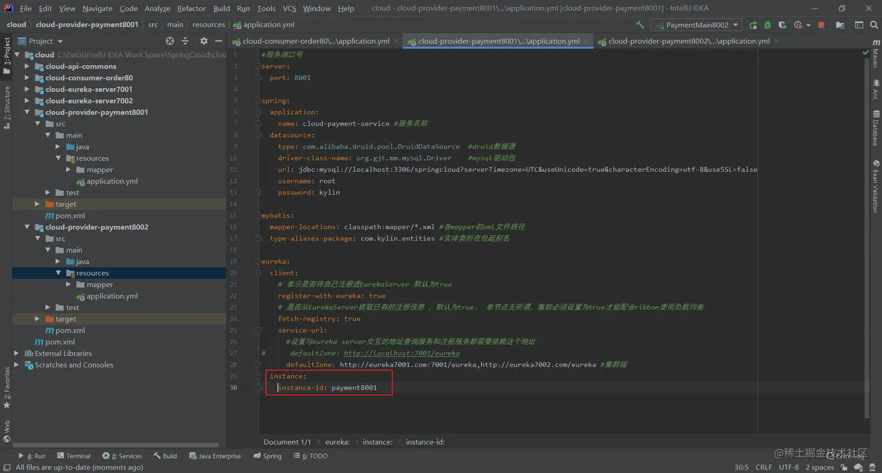Open the Spring tool window
This screenshot has width=882, height=473.
(267, 456)
